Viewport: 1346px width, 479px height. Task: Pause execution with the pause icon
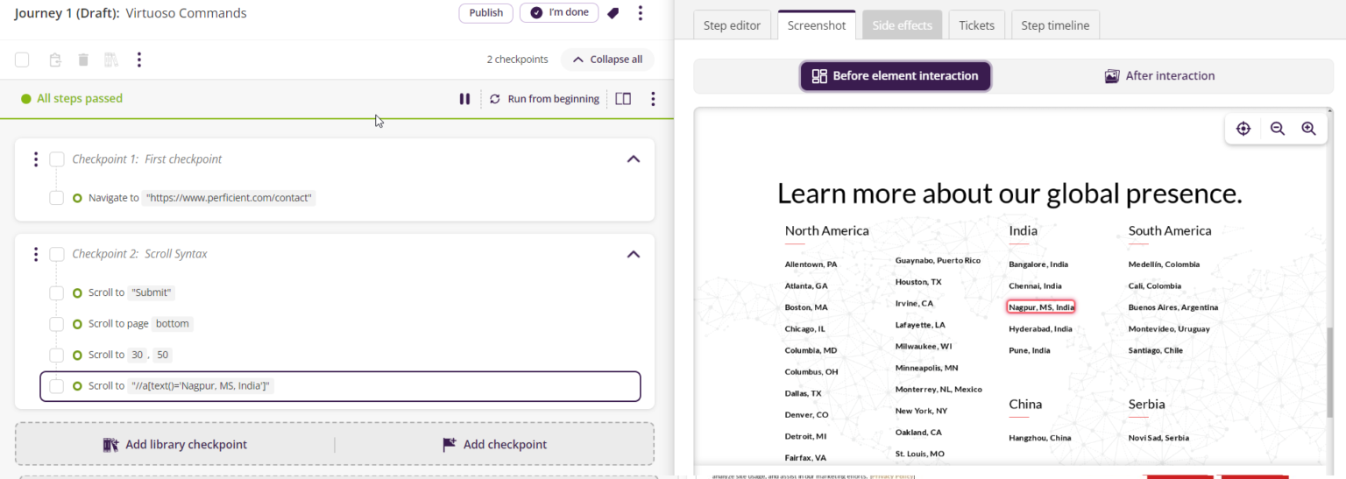click(464, 99)
